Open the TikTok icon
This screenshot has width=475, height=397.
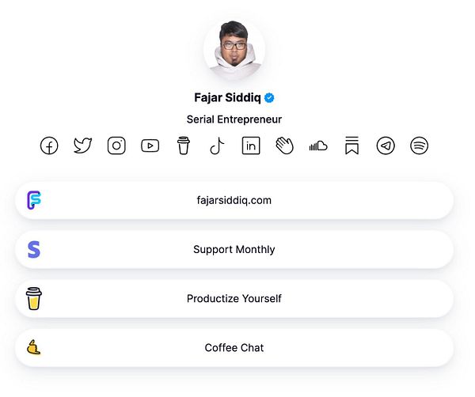click(x=217, y=146)
